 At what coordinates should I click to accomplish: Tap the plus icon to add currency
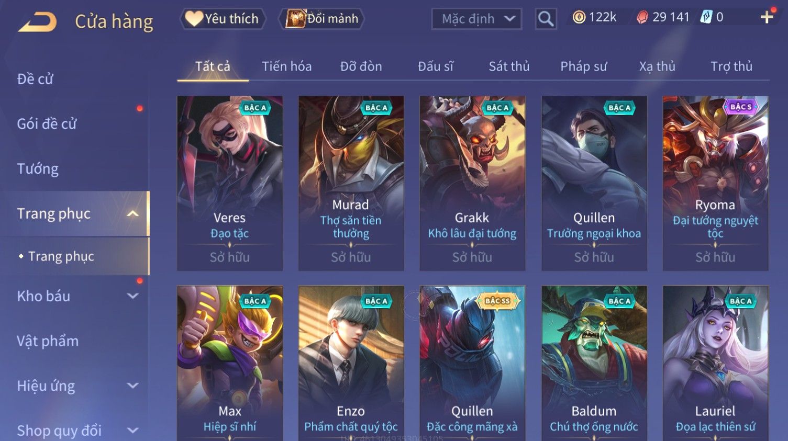click(767, 17)
